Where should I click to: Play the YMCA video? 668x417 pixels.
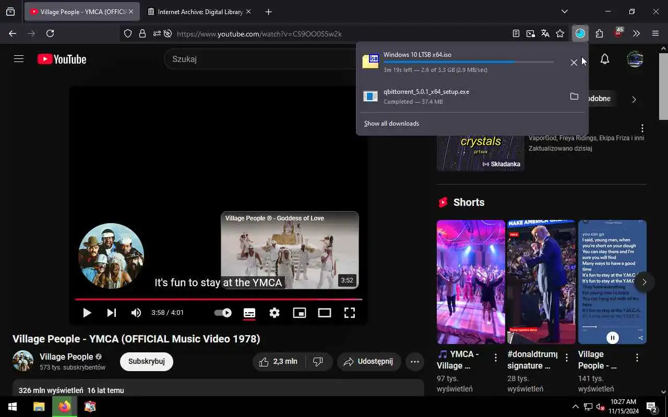87,313
